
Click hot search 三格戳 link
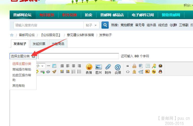(x=184, y=25)
